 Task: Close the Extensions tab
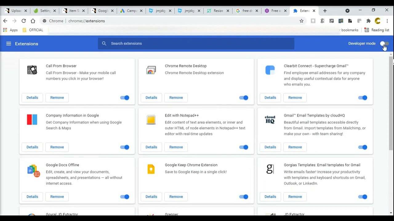[x=314, y=11]
